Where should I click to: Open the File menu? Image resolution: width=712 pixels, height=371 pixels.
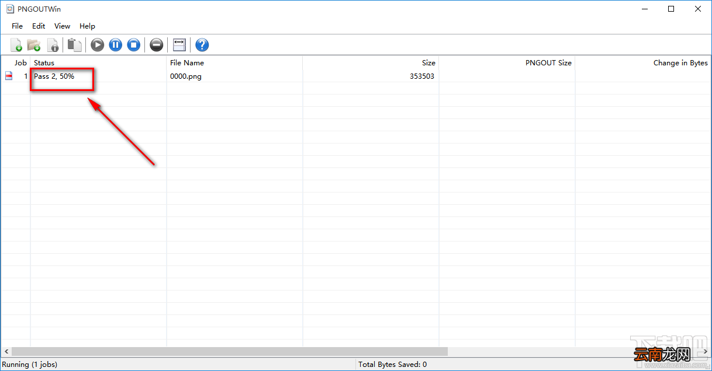click(x=18, y=26)
